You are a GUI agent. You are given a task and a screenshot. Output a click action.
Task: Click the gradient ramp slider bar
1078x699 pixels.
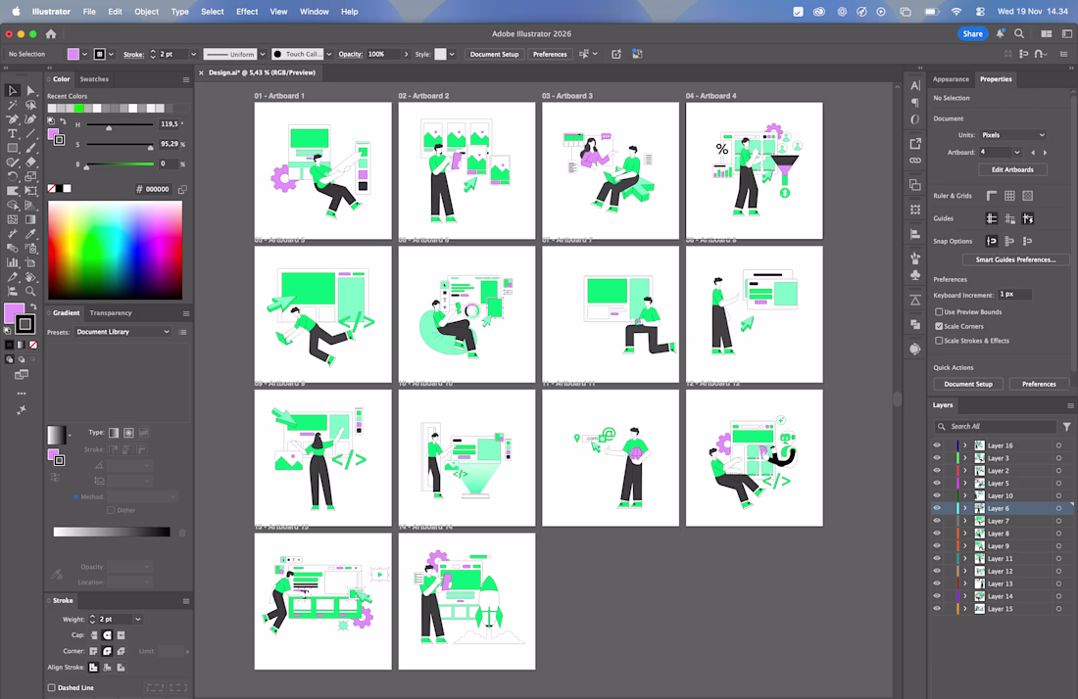[x=112, y=533]
